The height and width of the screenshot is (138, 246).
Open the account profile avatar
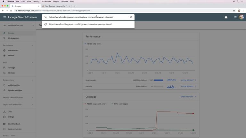pos(241,17)
